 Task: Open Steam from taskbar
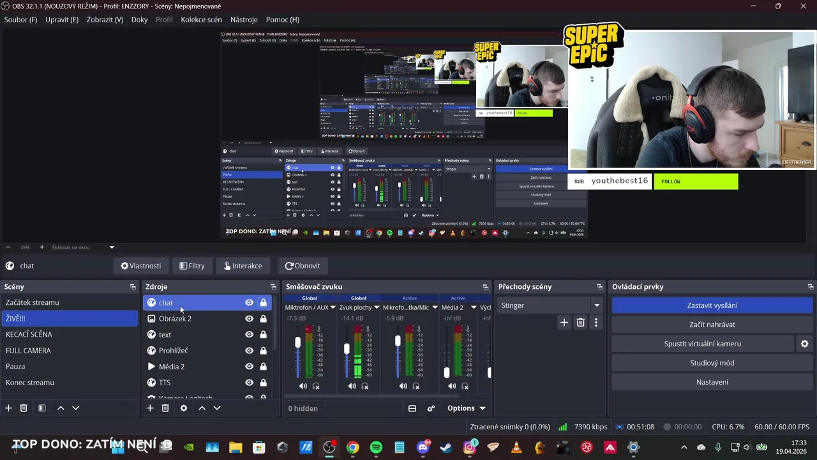[446, 447]
